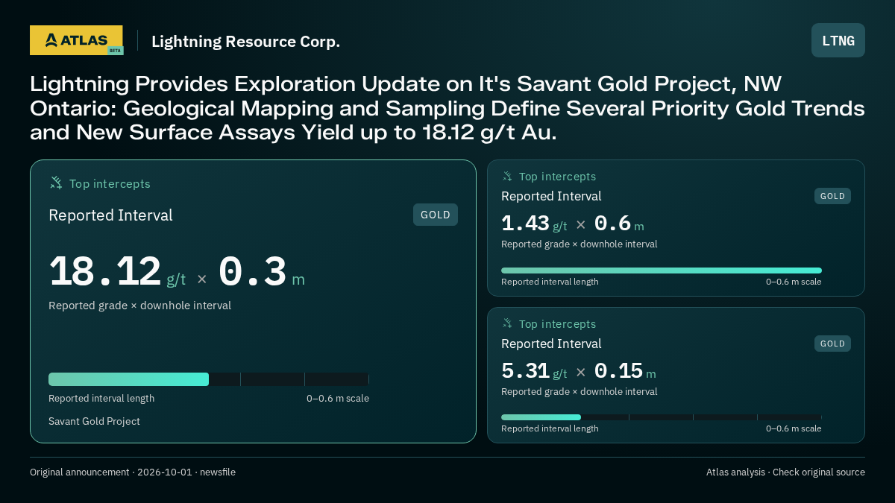Click the 0.15 m interval value

coord(625,371)
